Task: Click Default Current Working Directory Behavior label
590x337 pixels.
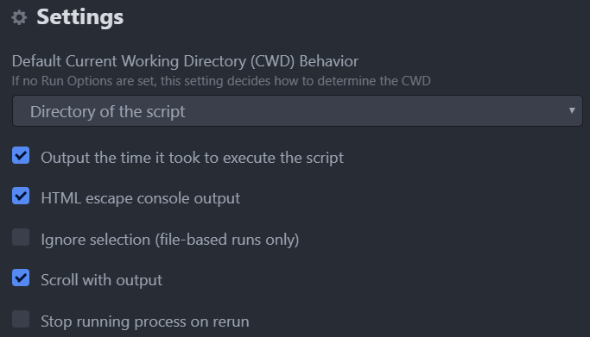Action: point(185,61)
